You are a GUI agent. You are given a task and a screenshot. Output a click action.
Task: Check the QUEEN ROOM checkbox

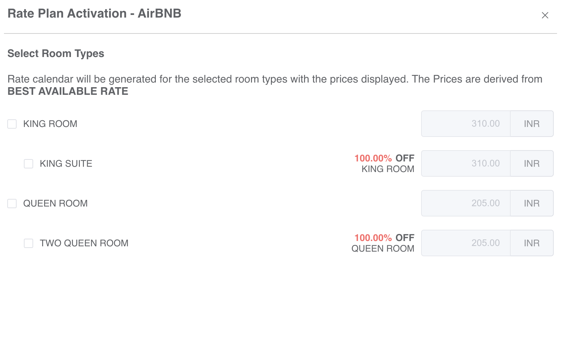click(x=12, y=204)
